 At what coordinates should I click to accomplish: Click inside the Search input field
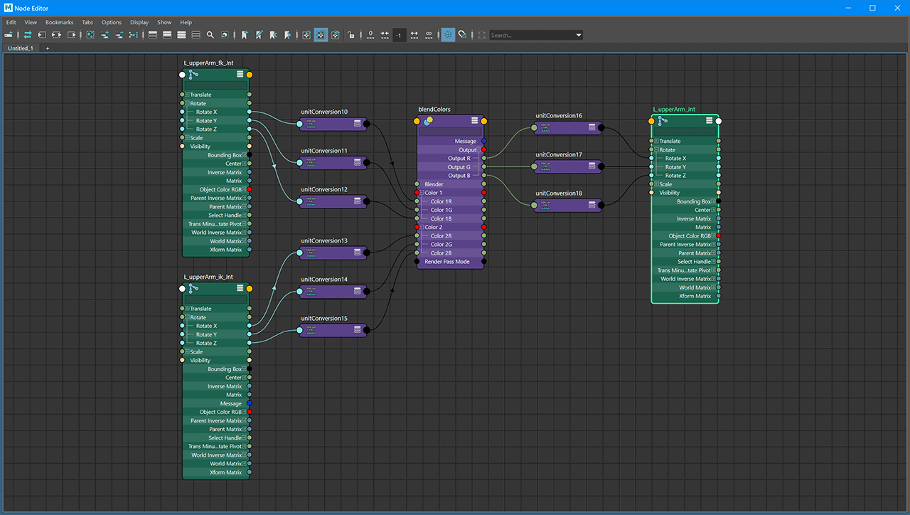531,35
